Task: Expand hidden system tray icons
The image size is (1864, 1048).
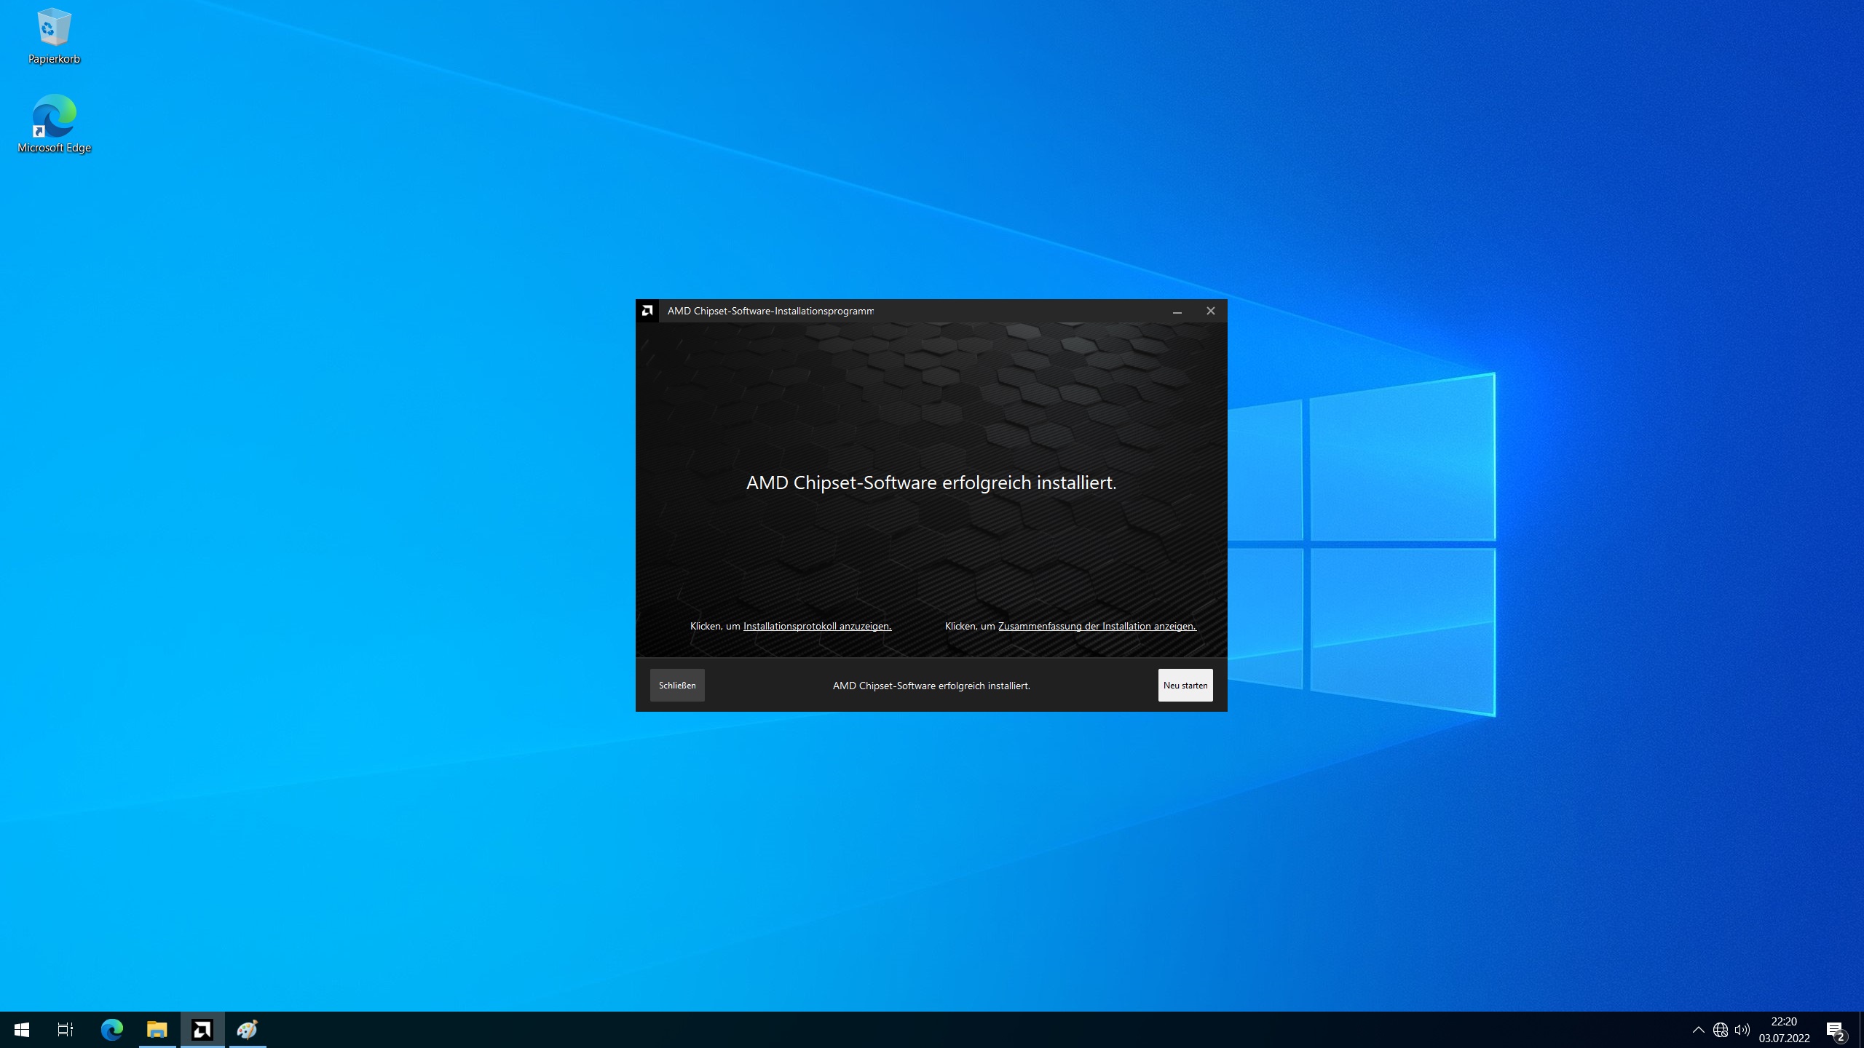Action: pos(1698,1030)
